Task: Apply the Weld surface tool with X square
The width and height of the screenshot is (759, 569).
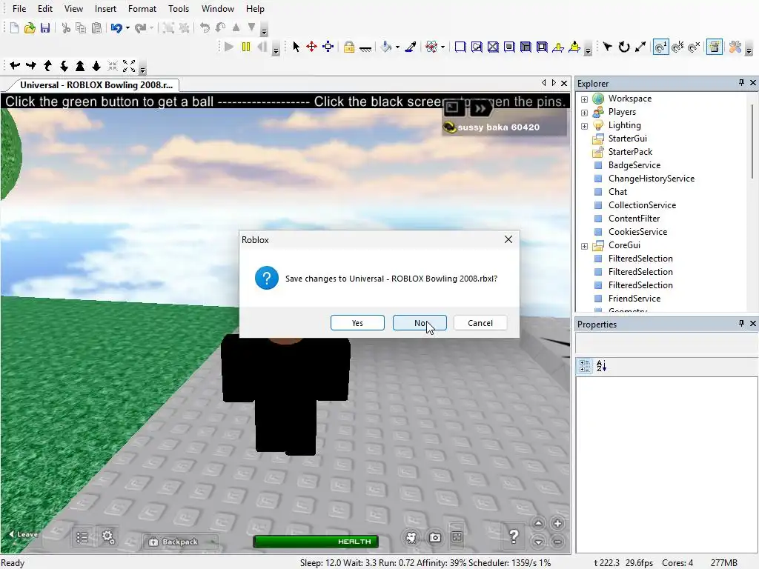Action: point(493,47)
